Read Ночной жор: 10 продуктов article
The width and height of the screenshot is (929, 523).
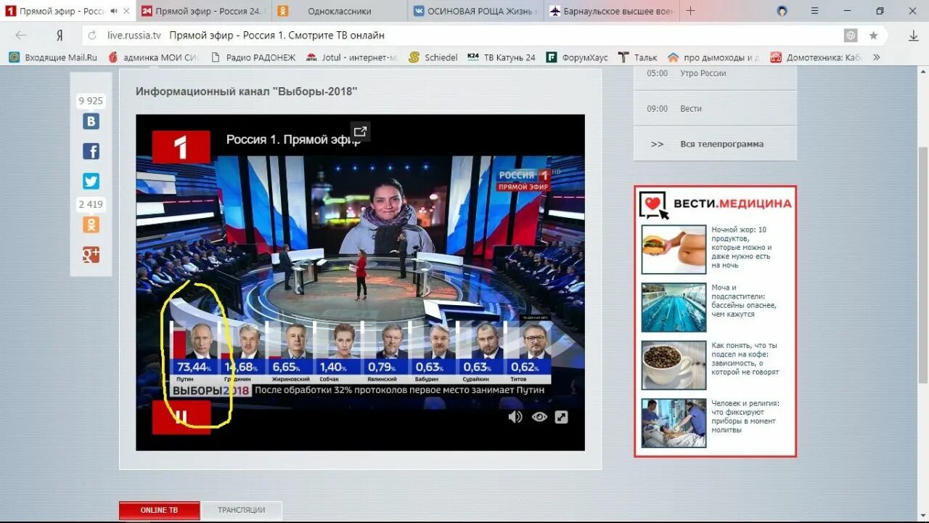(742, 247)
